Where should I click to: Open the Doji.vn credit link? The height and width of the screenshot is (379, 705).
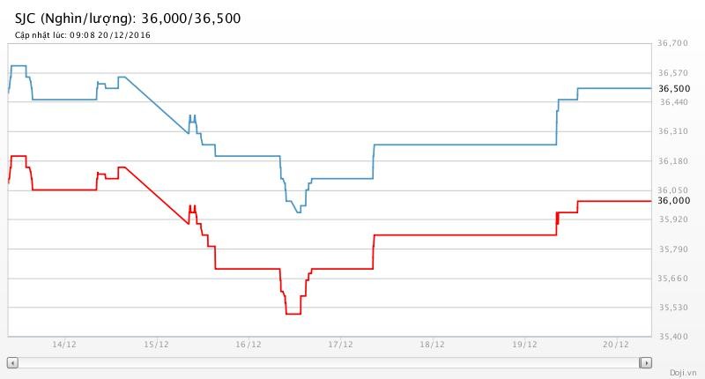pyautogui.click(x=683, y=373)
